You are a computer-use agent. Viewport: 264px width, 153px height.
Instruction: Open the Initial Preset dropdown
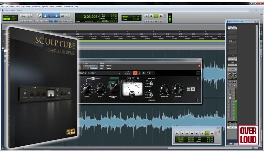100,73
